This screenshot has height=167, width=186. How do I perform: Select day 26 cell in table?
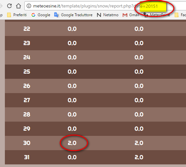[x=27, y=86]
